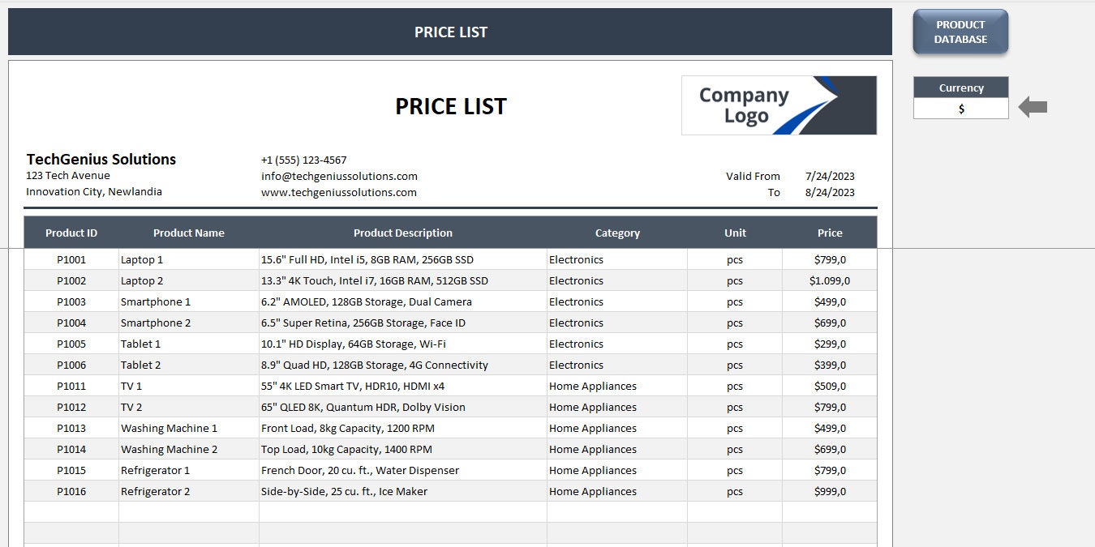
Task: Select the Currency value cell showing $
Action: click(961, 109)
